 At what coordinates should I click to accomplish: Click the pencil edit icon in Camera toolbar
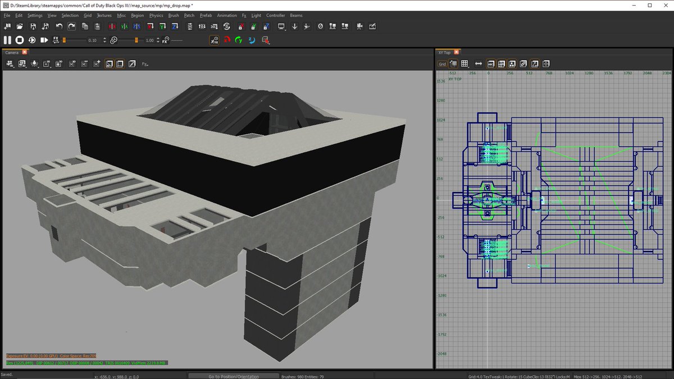click(131, 64)
